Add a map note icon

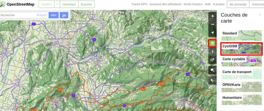[212, 70]
